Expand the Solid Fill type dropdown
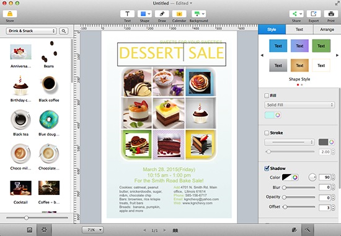 tap(299, 105)
